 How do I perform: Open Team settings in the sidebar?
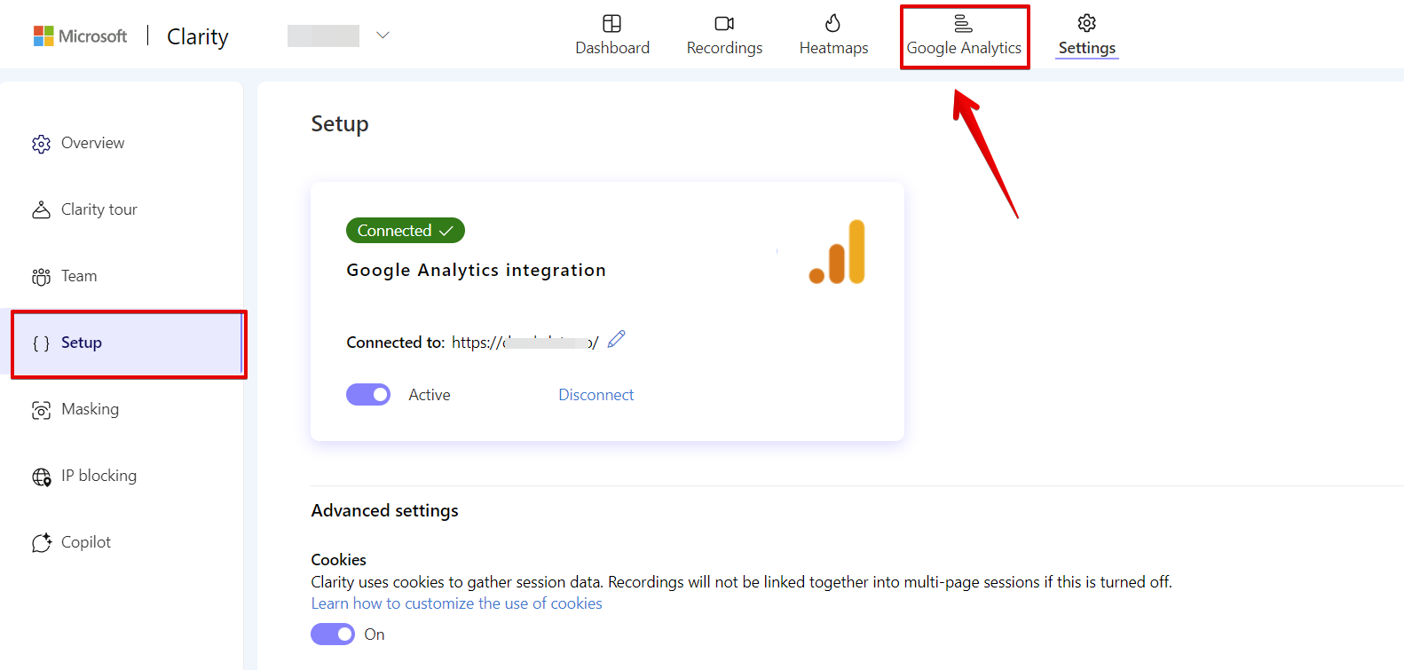tap(79, 276)
